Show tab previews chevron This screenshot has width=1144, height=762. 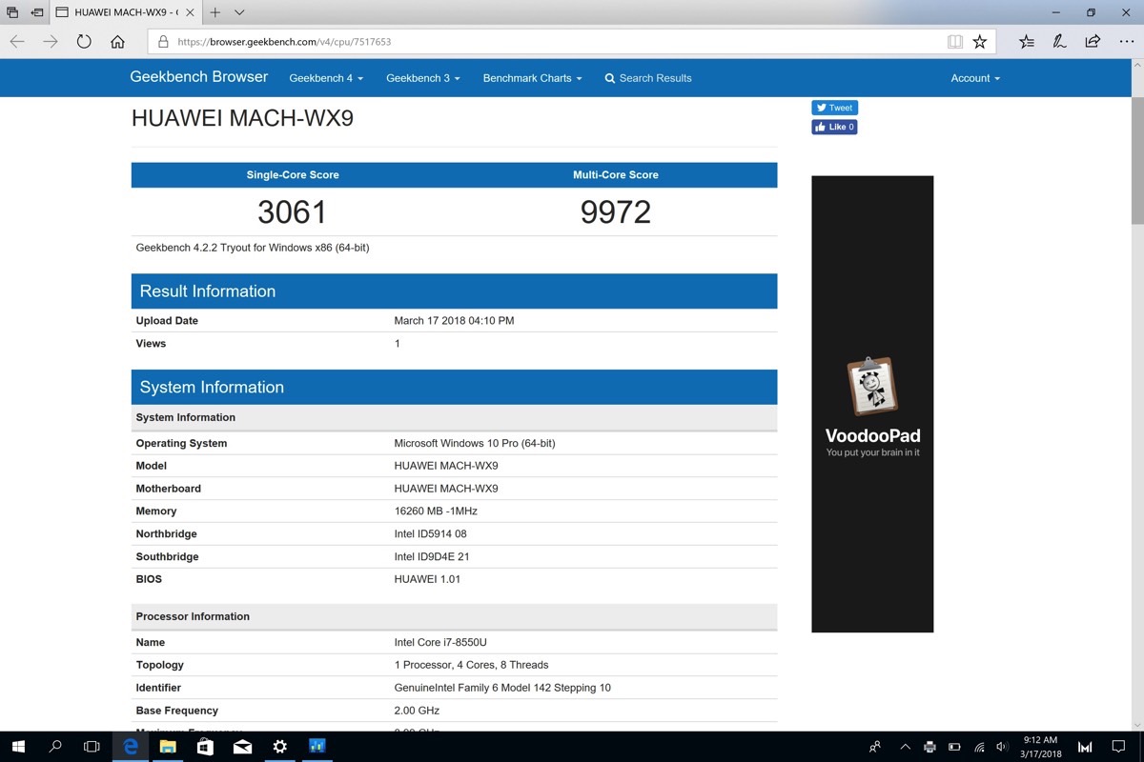click(239, 12)
